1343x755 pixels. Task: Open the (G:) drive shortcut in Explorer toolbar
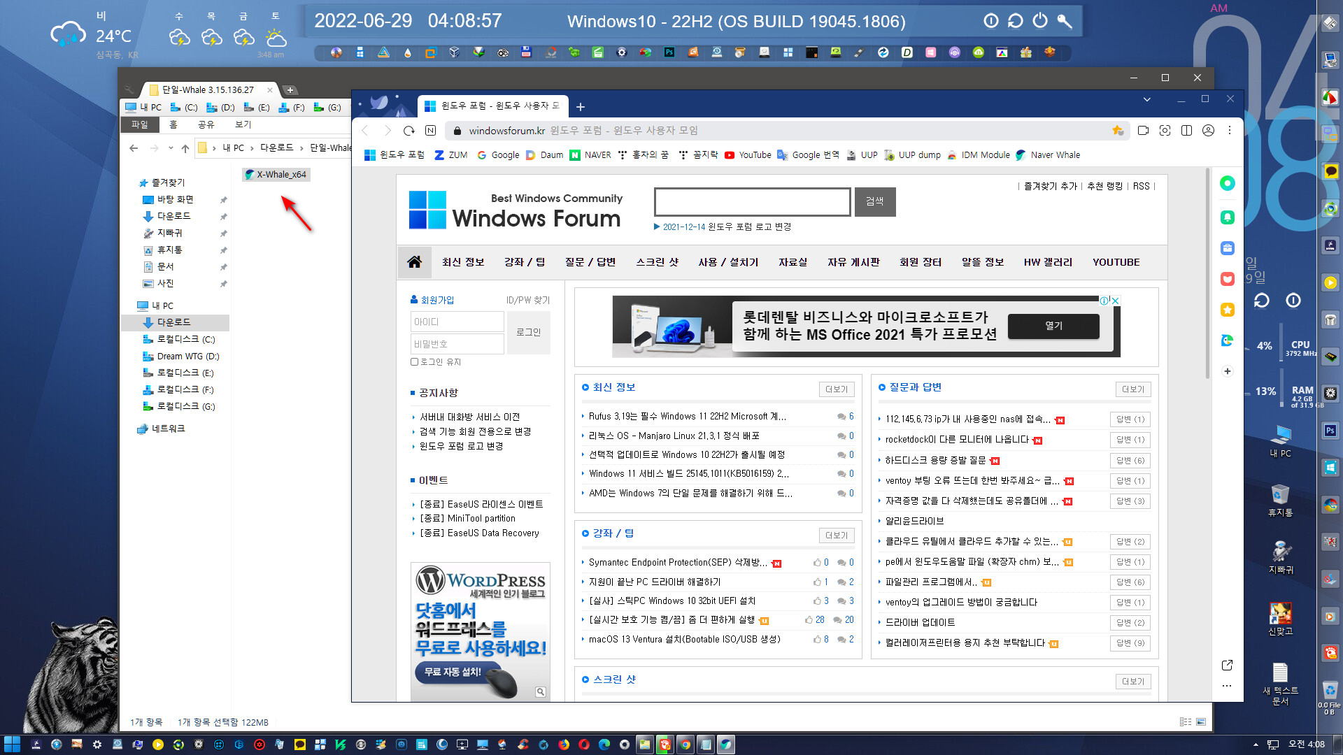327,108
